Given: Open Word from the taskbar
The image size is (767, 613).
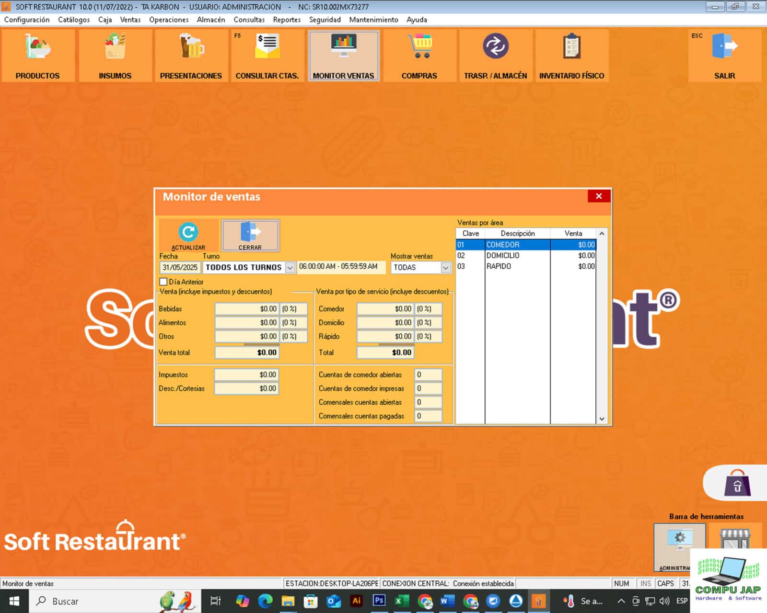Looking at the screenshot, I should coord(447,601).
